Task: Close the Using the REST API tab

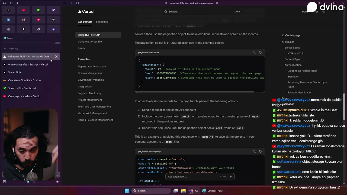Action: click(x=56, y=57)
